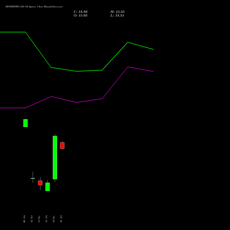
Task: Click the 14 Oct date axis label
Action: click(46, 219)
